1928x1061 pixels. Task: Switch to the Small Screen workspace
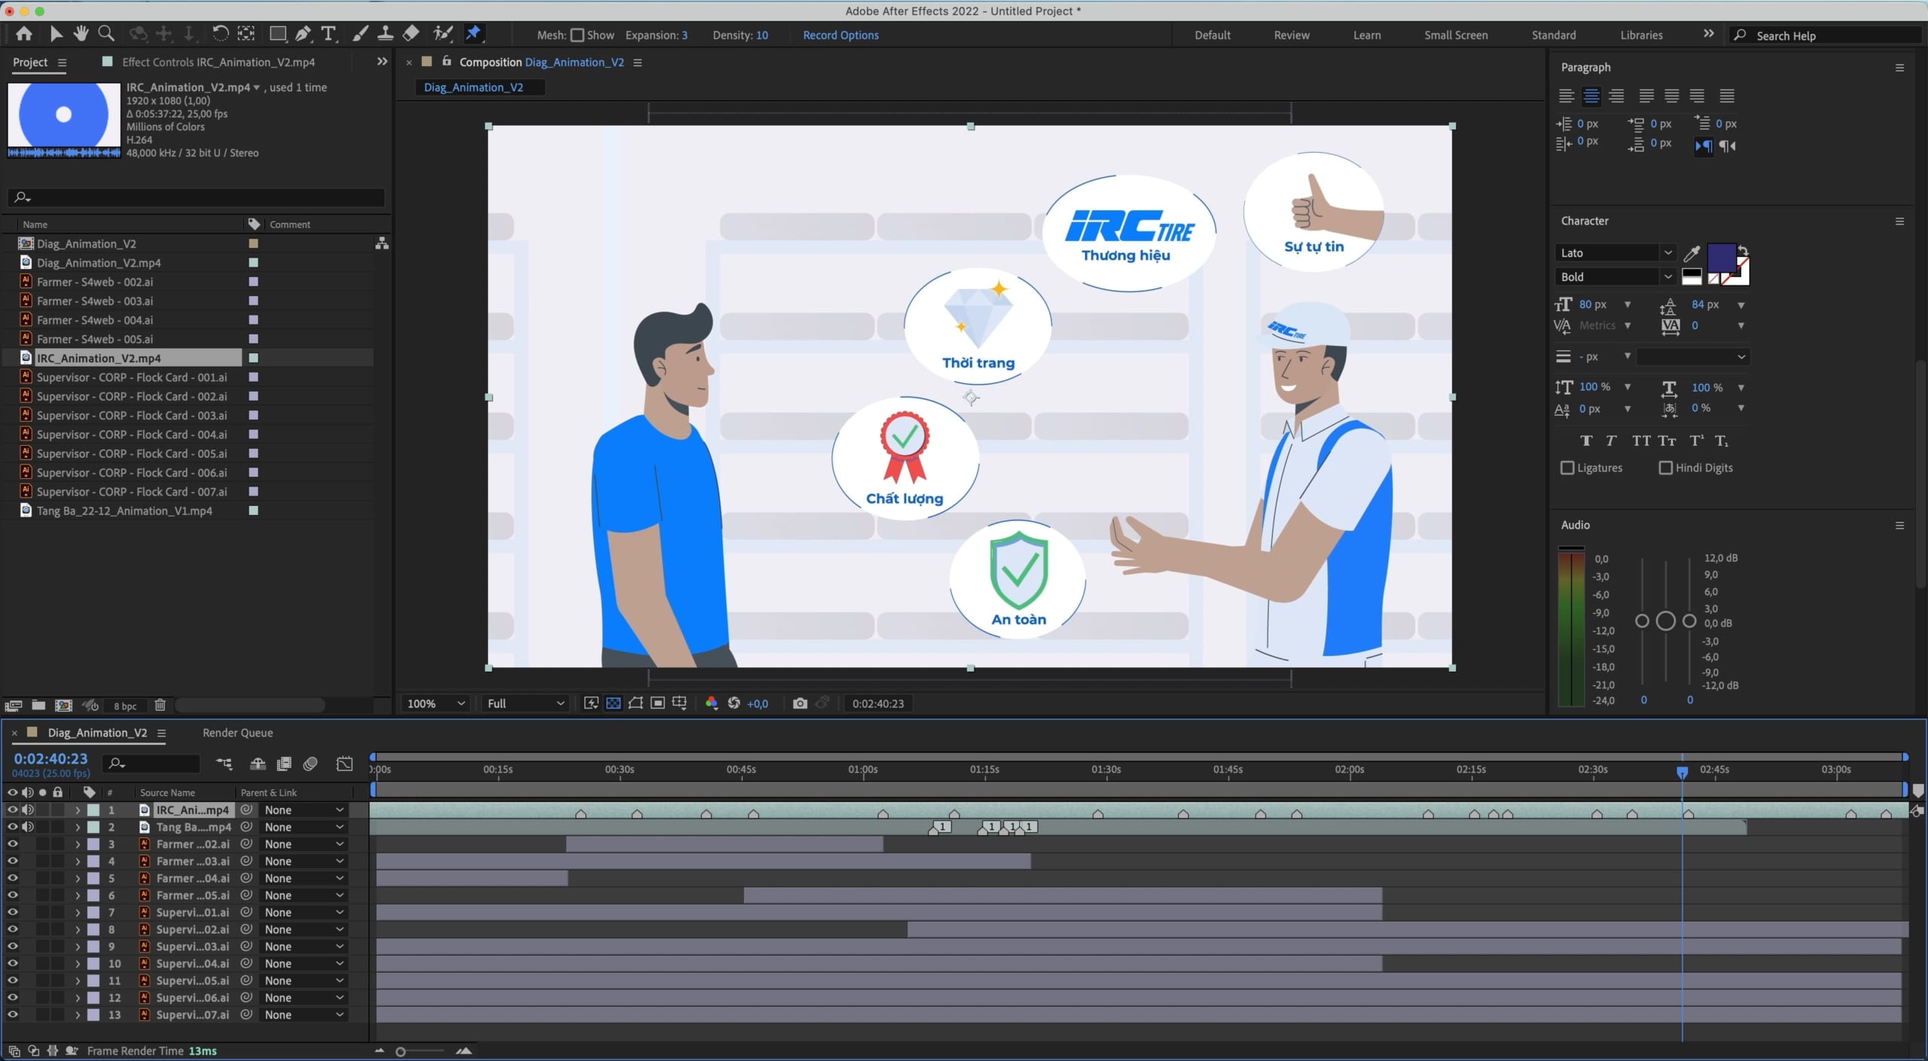1455,35
